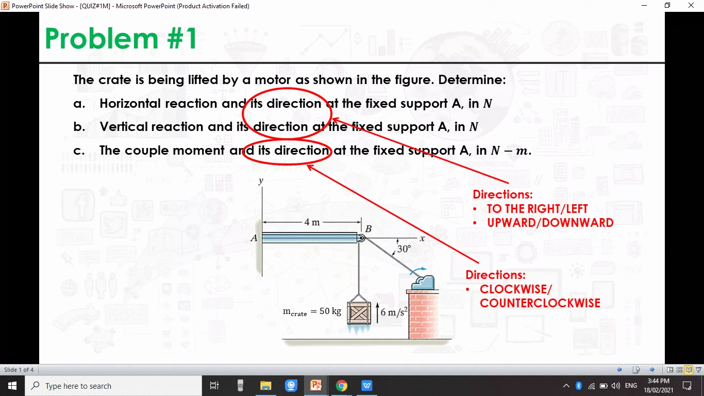Screen dimensions: 704x396
Task: Click the Type here to search field
Action: (x=113, y=385)
